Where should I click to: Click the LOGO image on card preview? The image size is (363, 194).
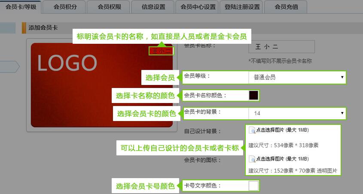point(67,63)
